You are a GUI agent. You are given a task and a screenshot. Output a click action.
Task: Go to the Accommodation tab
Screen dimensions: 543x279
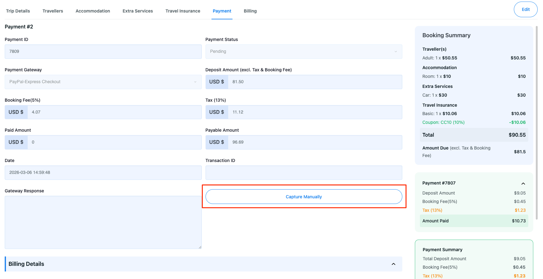tap(93, 11)
